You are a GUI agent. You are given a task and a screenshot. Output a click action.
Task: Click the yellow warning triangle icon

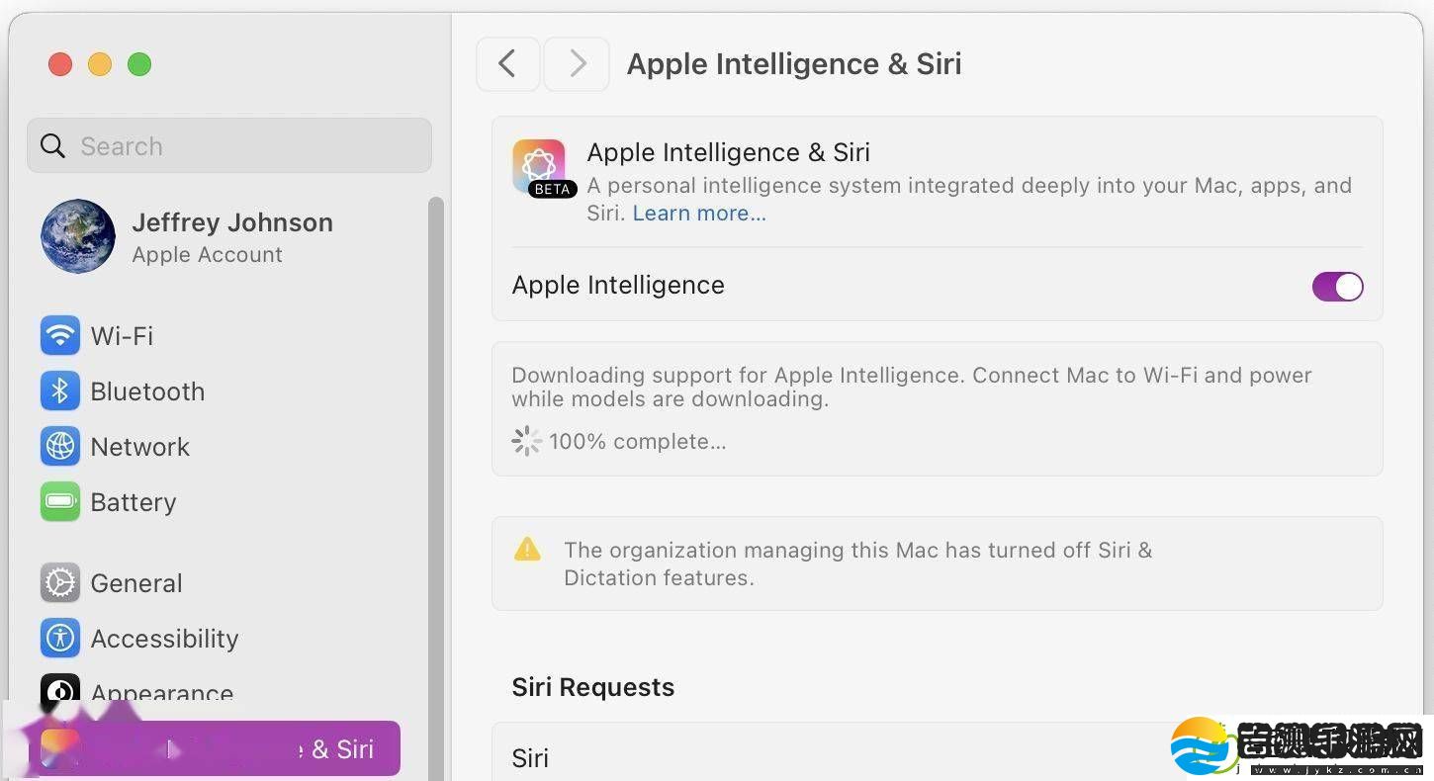[x=528, y=550]
